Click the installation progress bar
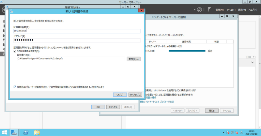The height and width of the screenshot is (136, 261). pyautogui.click(x=187, y=51)
